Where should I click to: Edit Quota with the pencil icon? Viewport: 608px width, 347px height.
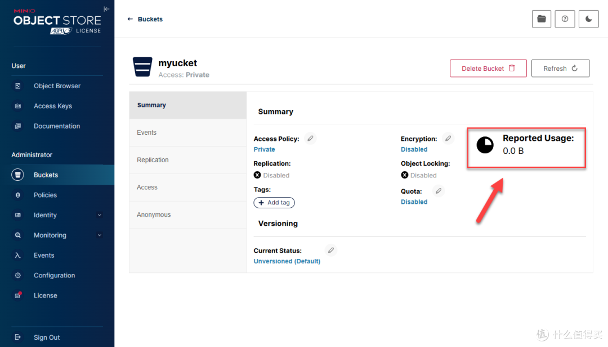pos(438,191)
